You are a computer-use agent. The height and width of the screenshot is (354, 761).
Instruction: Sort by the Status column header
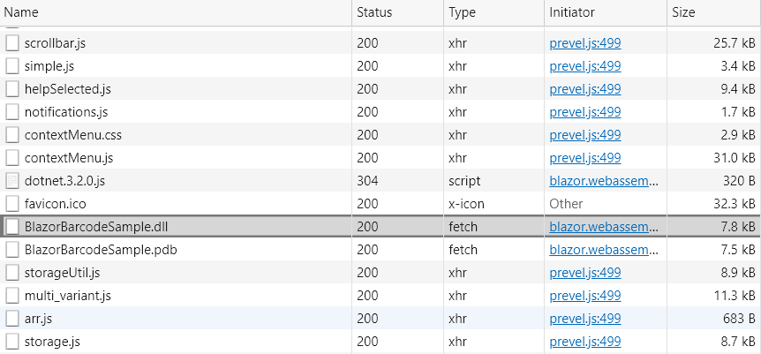(374, 13)
